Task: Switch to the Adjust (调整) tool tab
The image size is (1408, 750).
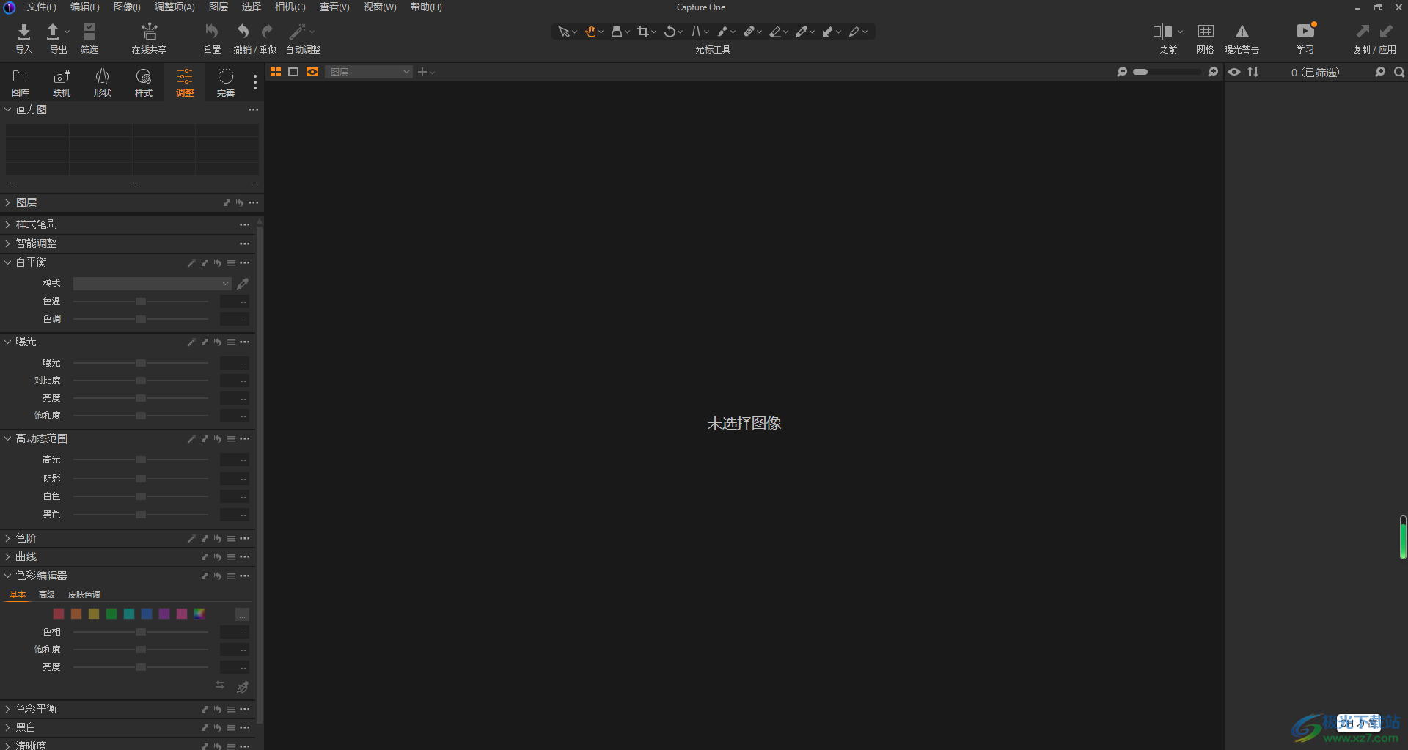Action: point(185,82)
